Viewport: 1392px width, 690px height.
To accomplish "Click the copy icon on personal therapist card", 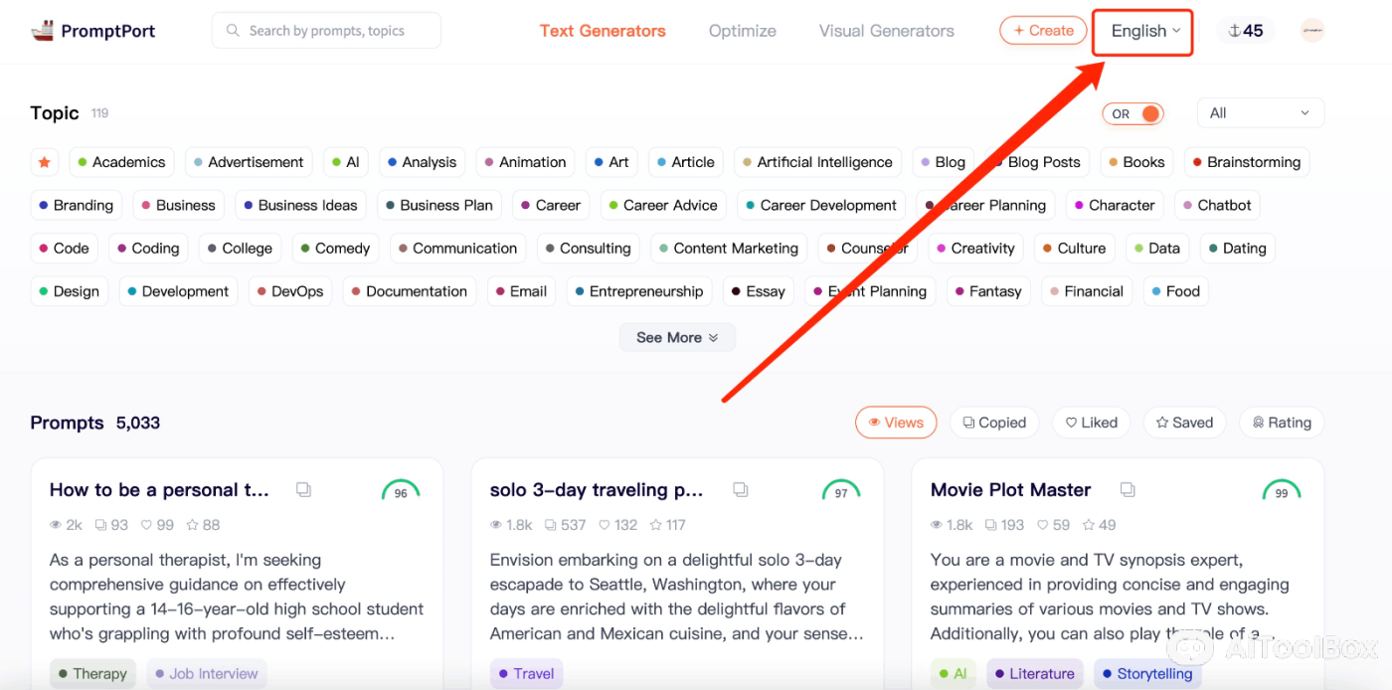I will point(303,489).
